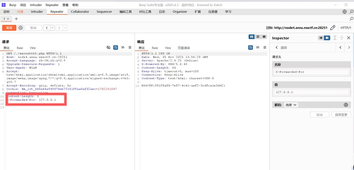Toggle non-printable \n characters in request
The image size is (354, 170).
pyautogui.click(x=123, y=47)
